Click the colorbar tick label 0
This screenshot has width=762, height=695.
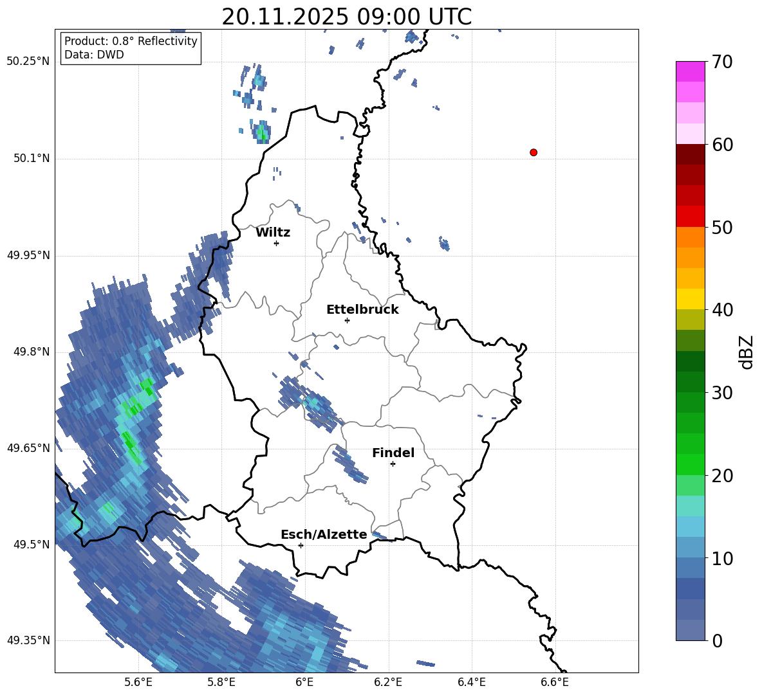tap(717, 641)
